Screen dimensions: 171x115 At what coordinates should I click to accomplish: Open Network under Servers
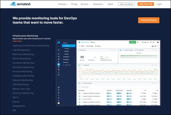[67, 51]
